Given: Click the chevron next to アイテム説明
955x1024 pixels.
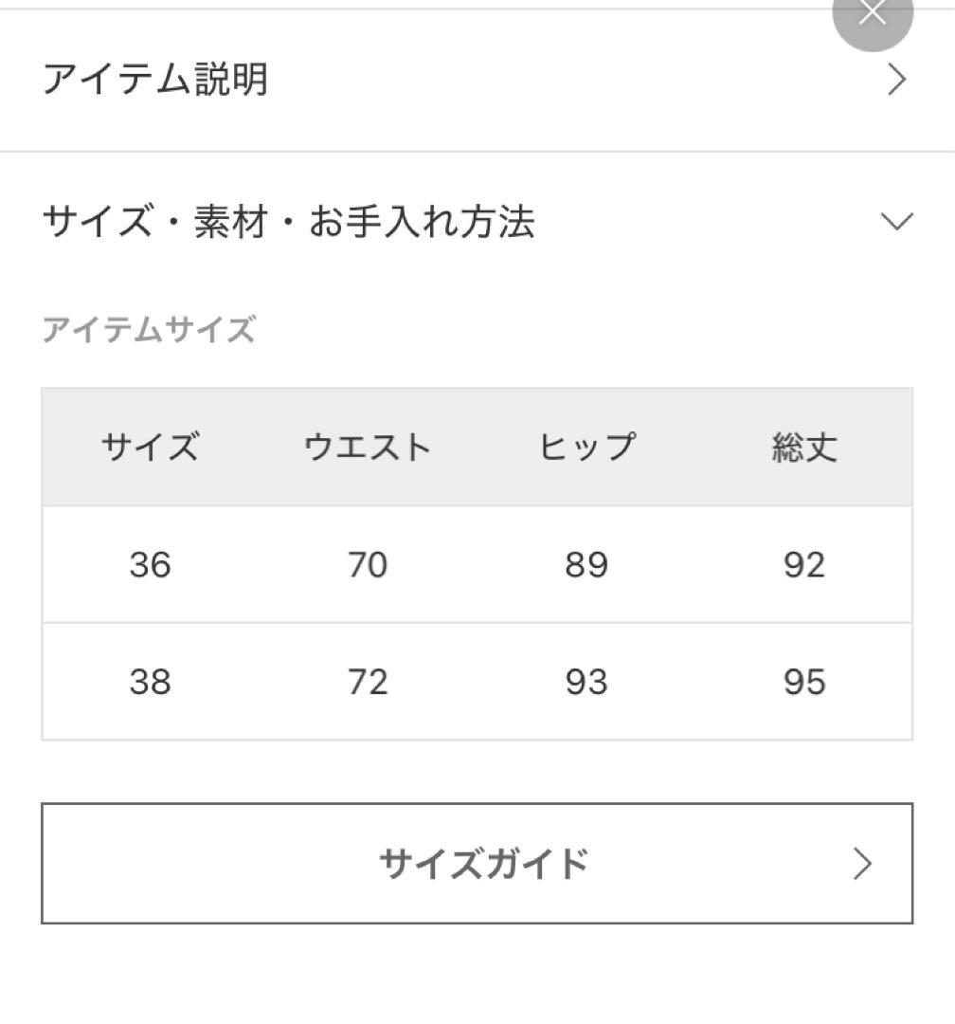Looking at the screenshot, I should (x=897, y=81).
